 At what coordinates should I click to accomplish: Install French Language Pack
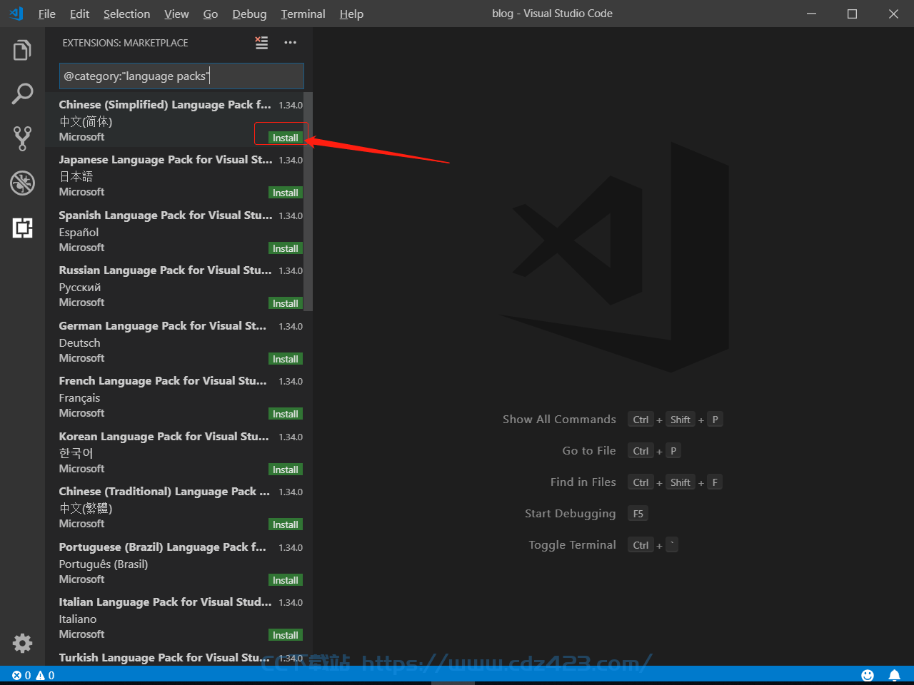[286, 414]
